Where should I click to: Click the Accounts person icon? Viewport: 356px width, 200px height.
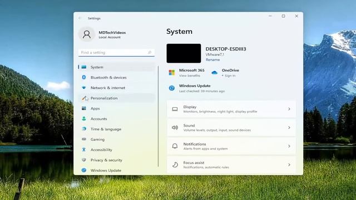84,118
